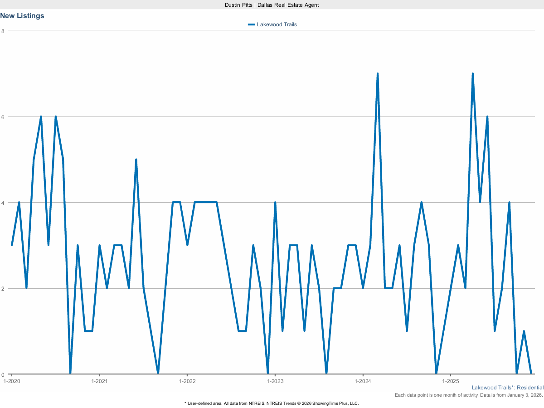Click the y-axis label 4

tap(3, 203)
